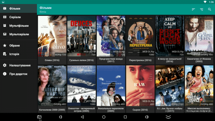Image resolution: width=215 pixels, height=121 pixels.
Task: Open the search magnifier icon
Action: (x=210, y=9)
